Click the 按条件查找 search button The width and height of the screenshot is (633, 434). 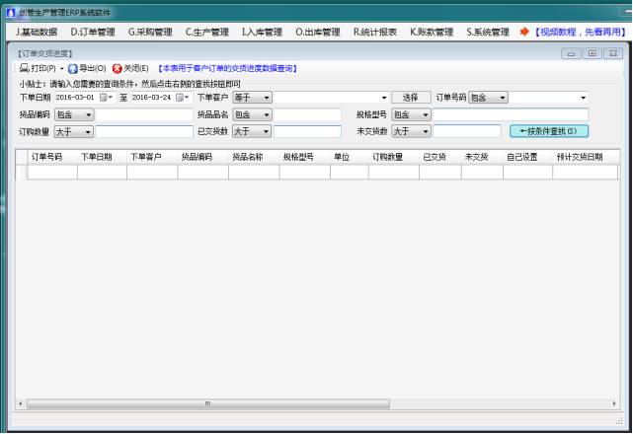click(548, 131)
